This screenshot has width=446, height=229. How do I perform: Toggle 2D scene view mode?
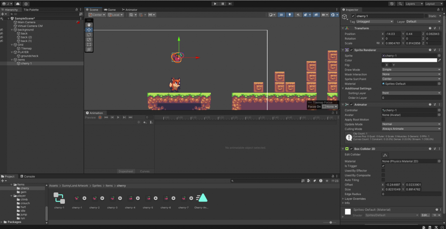(281, 15)
